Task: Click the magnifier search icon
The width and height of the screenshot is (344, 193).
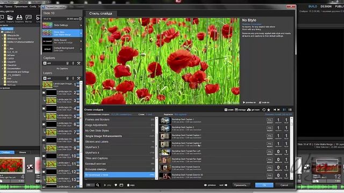Action: click(x=98, y=185)
